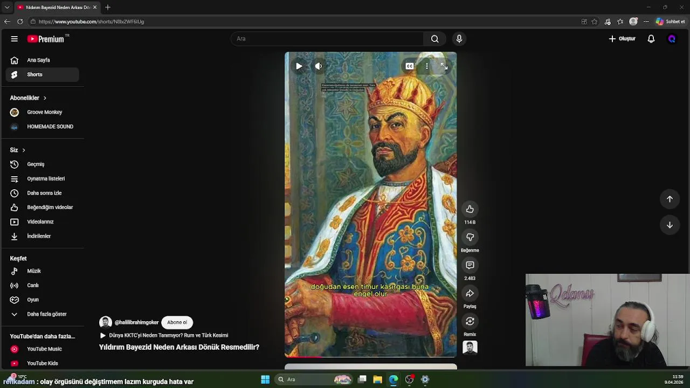Open the sound source thumbnail
Screen dimensions: 690x388
tap(470, 348)
